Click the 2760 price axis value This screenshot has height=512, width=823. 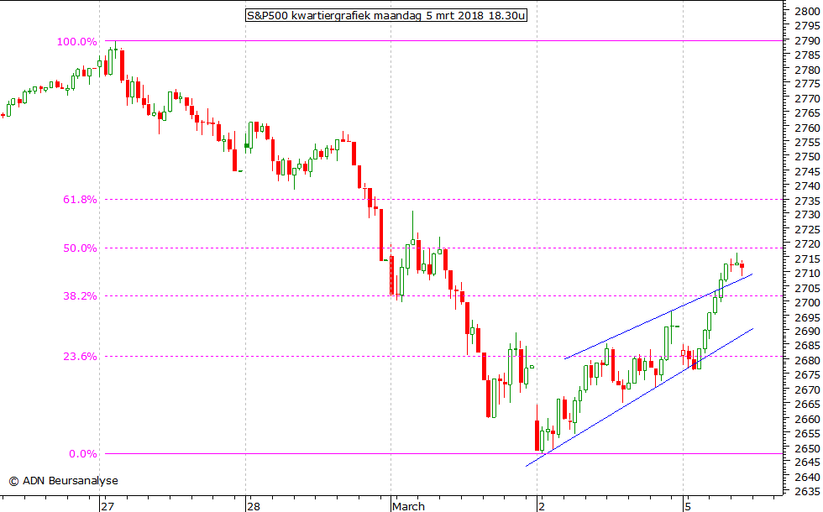808,128
